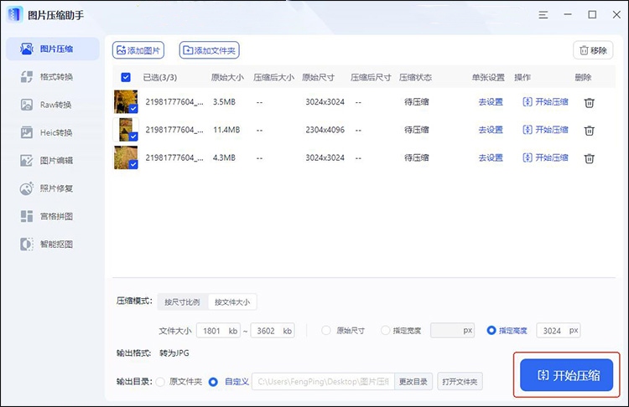Open the 智能抠图 tool icon
This screenshot has width=629, height=407.
(26, 245)
